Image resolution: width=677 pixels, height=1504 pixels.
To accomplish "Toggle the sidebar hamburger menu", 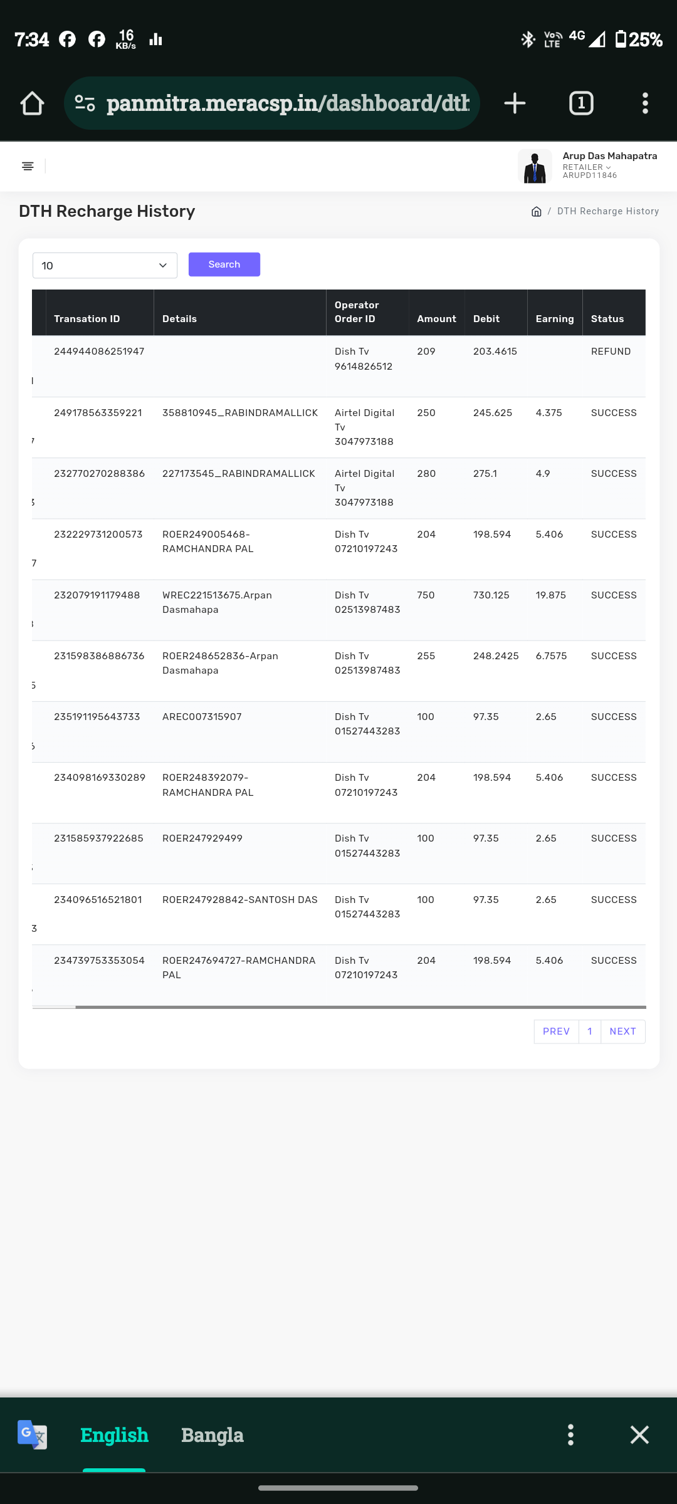I will (x=28, y=166).
